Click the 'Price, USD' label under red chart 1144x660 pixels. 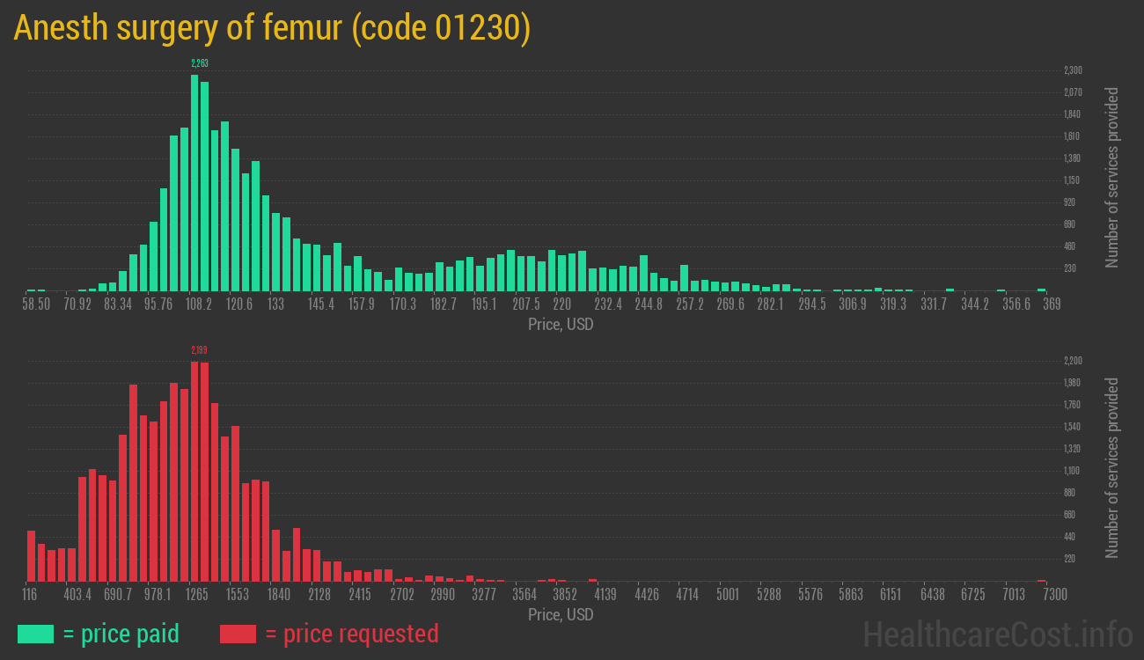[x=561, y=614]
